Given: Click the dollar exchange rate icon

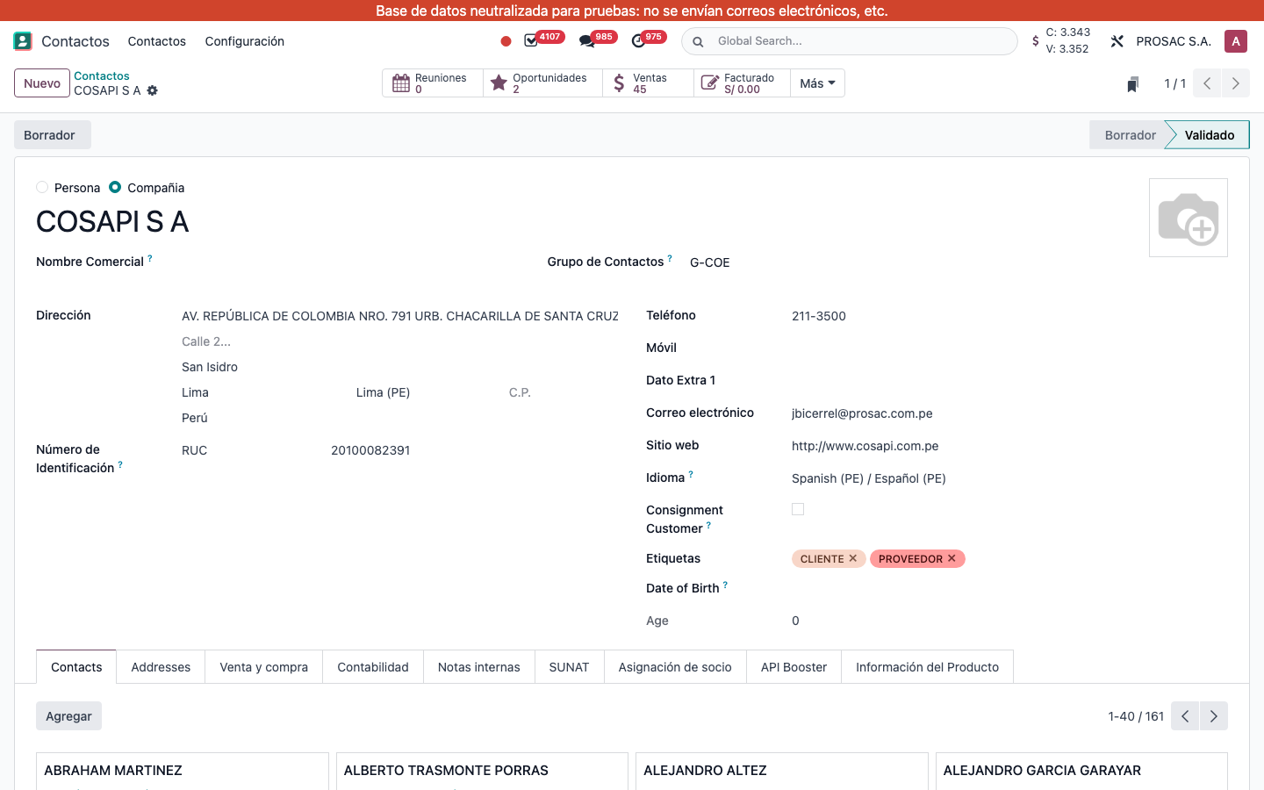Looking at the screenshot, I should pos(1036,41).
